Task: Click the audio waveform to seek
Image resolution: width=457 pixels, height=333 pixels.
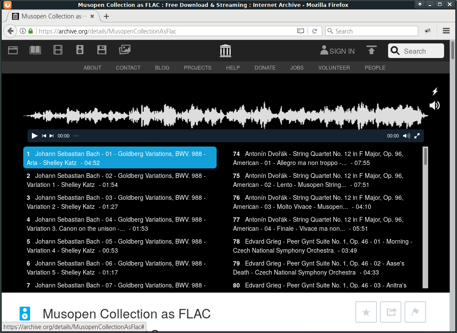Action: click(x=226, y=116)
